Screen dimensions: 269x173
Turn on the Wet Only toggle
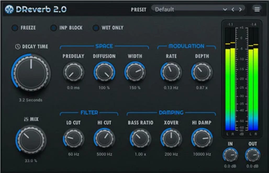point(96,28)
